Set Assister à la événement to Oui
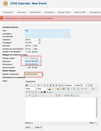This screenshot has width=101, height=131. tap(26, 52)
